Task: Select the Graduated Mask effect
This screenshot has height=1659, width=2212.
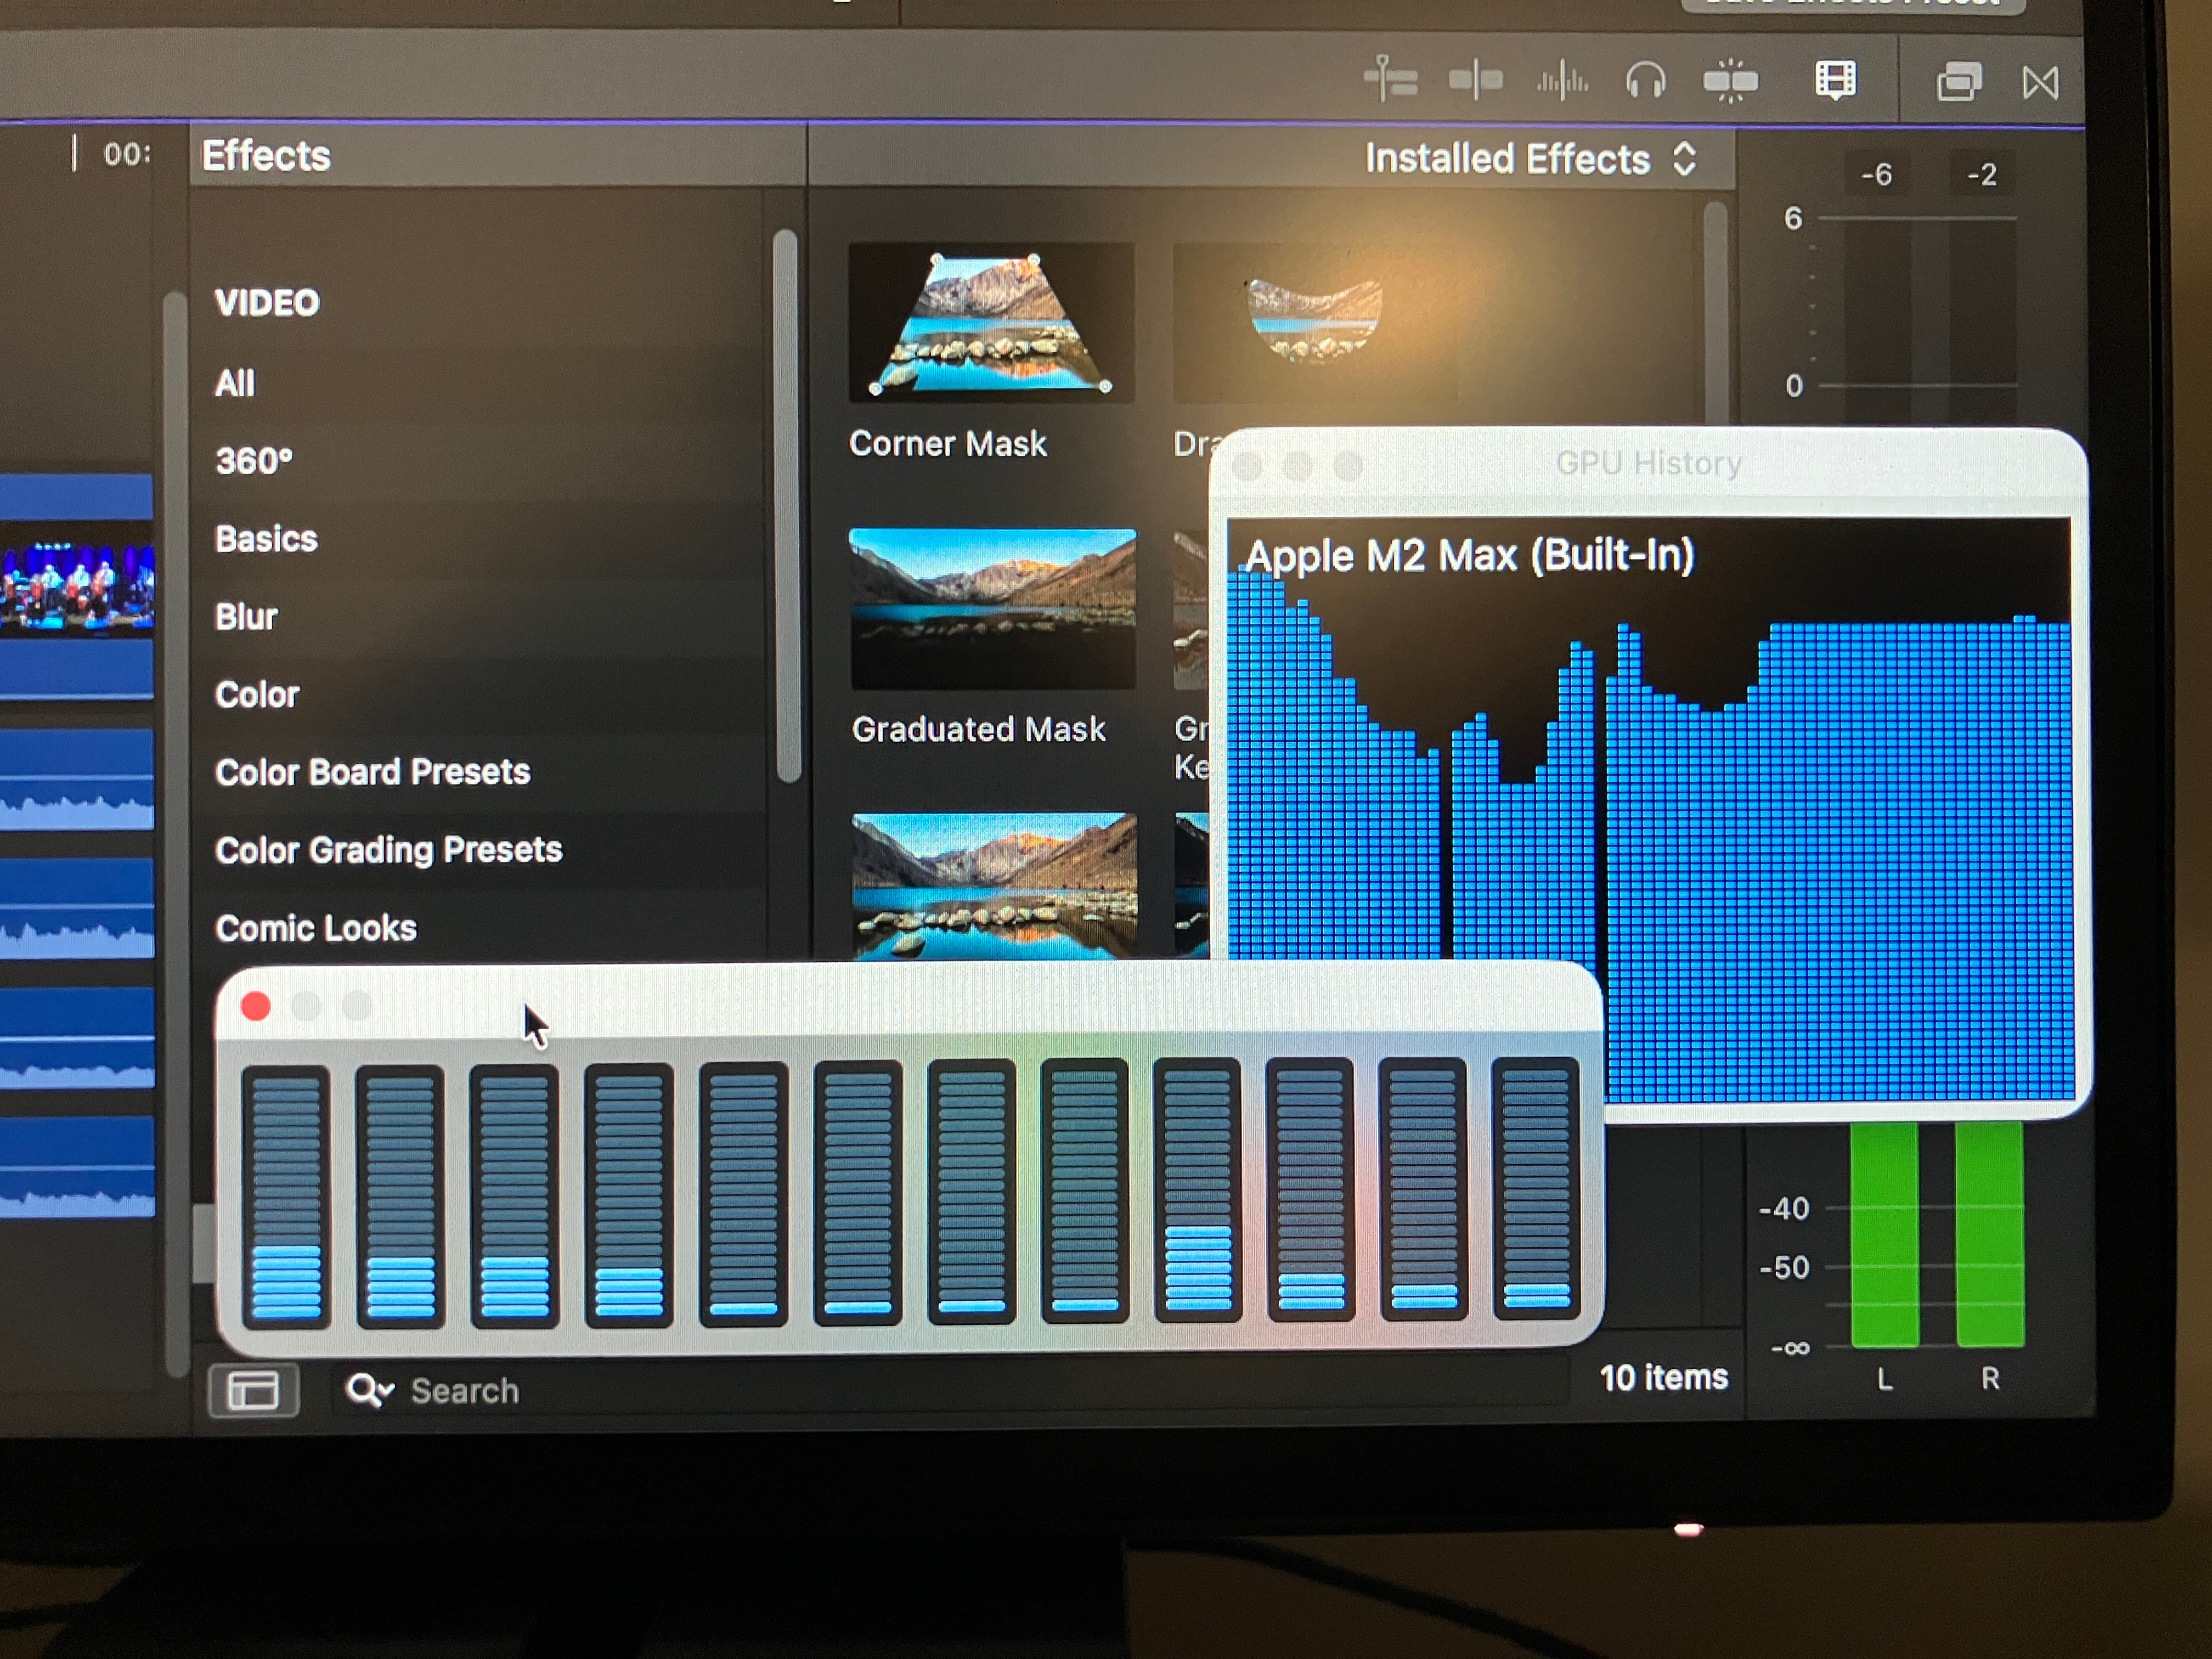Action: pyautogui.click(x=992, y=610)
